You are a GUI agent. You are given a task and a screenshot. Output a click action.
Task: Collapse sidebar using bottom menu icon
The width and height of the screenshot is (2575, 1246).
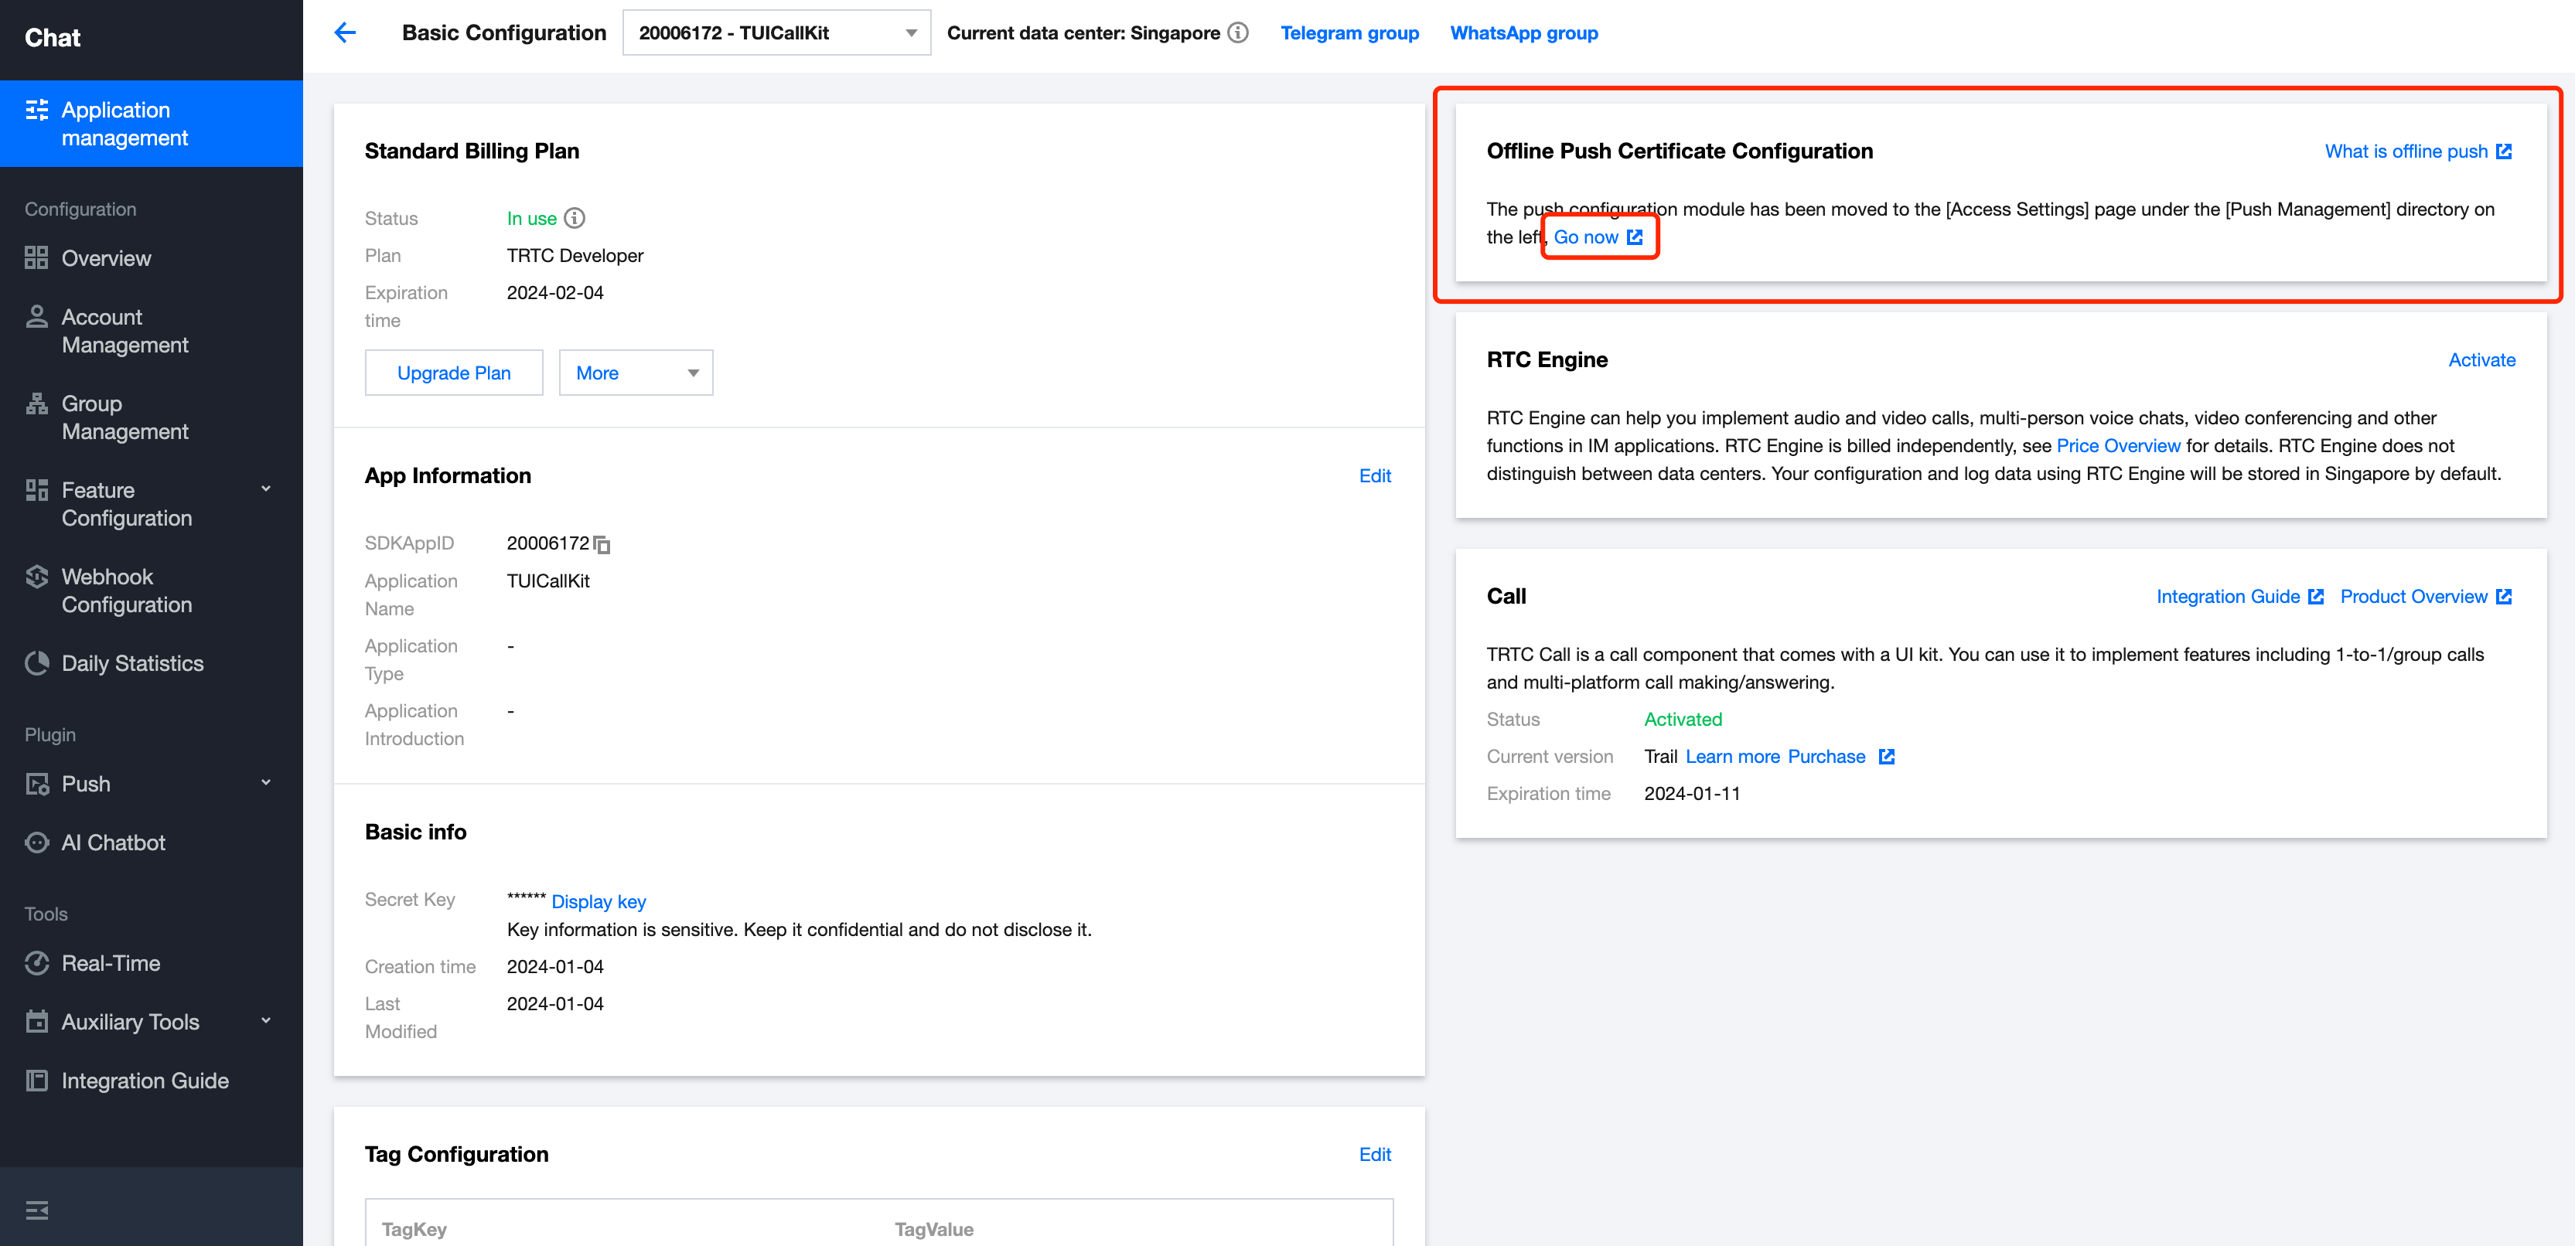(x=37, y=1210)
